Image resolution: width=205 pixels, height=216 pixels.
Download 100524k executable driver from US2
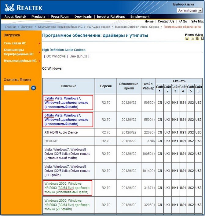[191, 154]
